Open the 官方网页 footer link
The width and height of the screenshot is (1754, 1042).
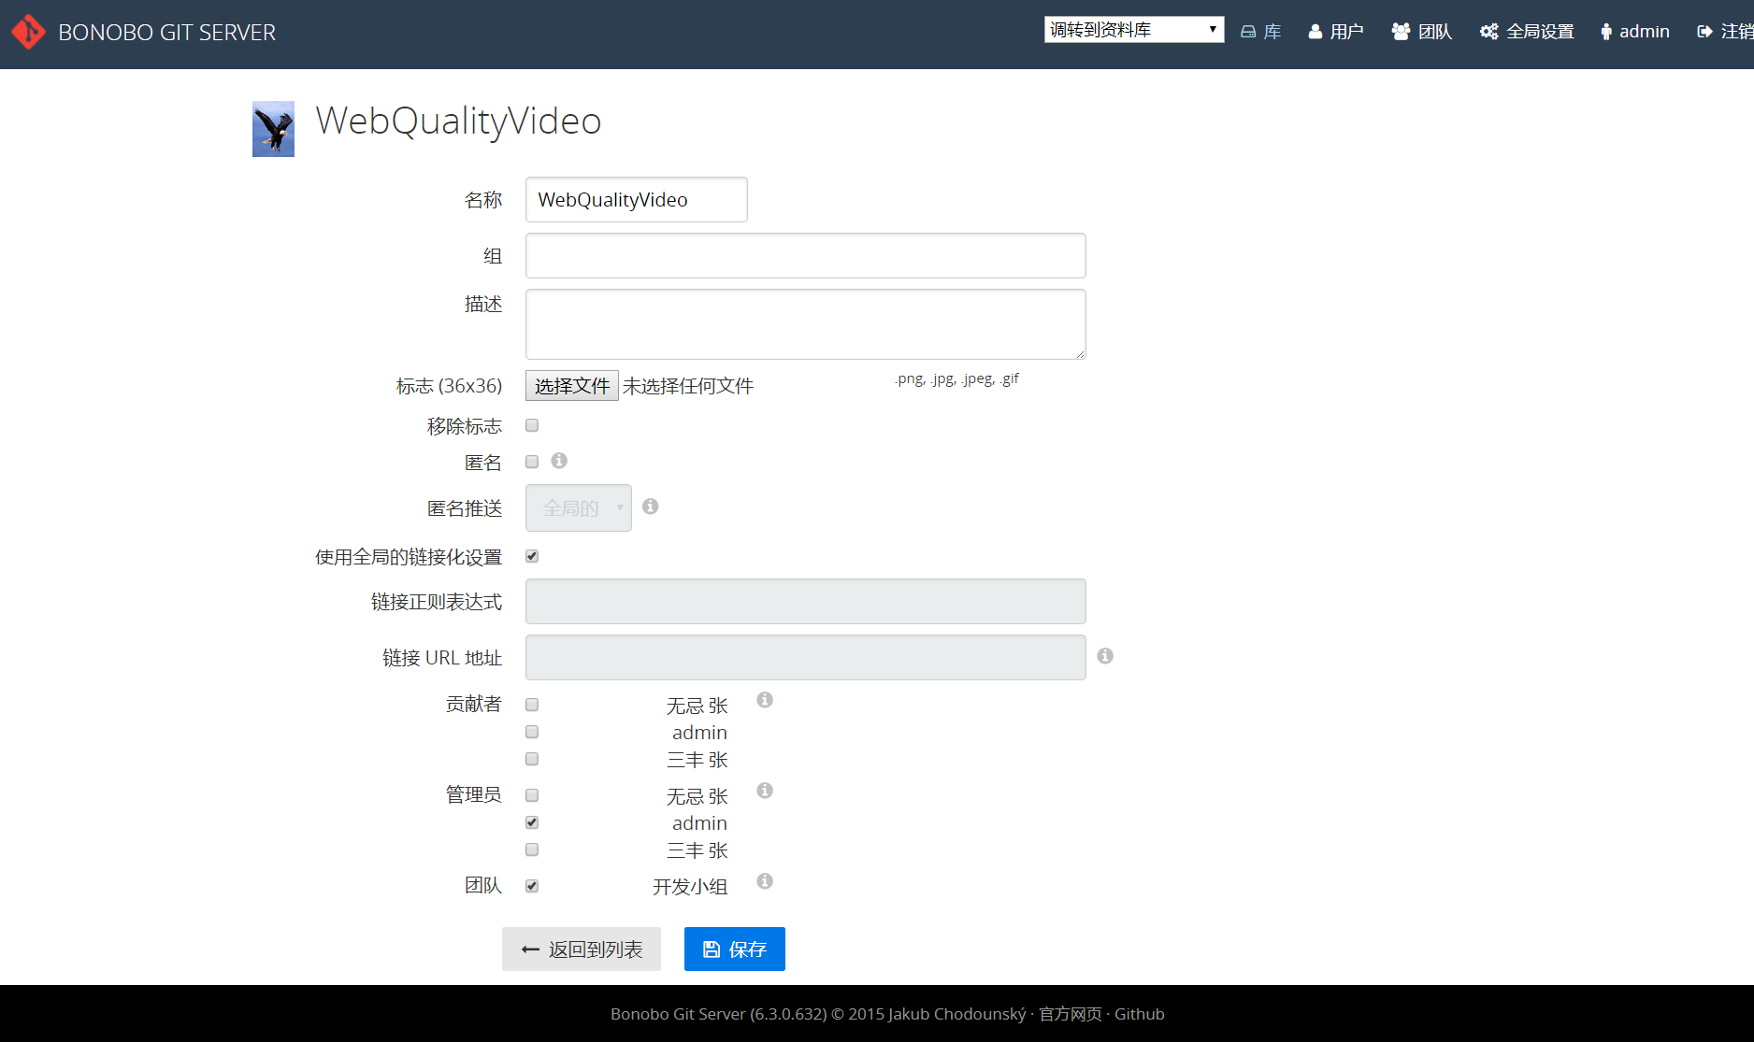pos(1071,1014)
